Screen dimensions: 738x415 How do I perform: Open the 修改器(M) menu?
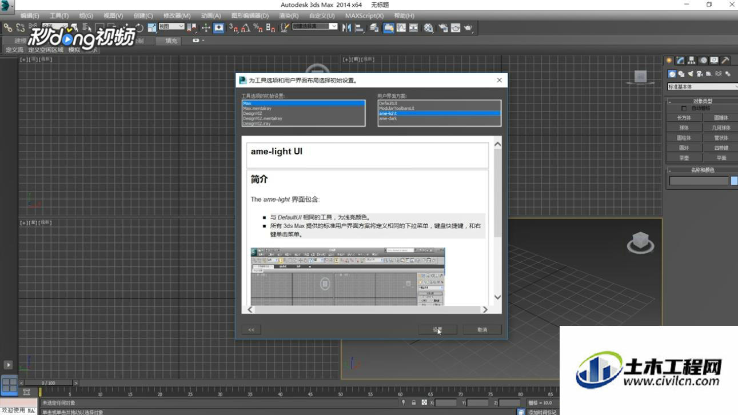[177, 15]
